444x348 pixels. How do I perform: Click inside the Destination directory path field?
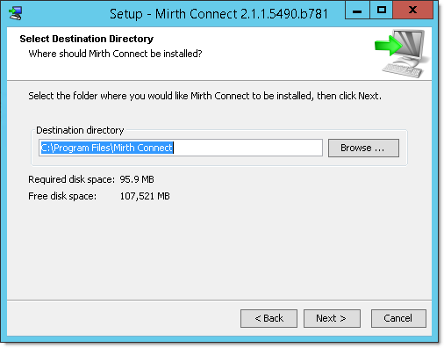click(181, 148)
